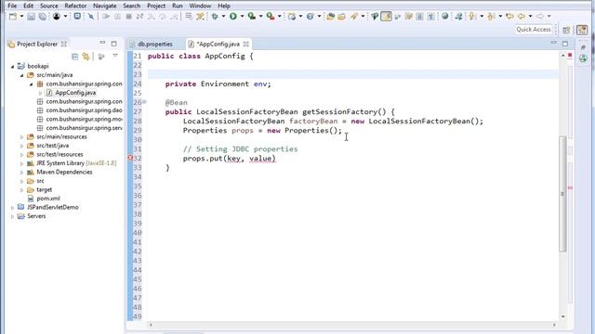Toggle Link with Editor in Project Explorer
The height and width of the screenshot is (334, 595).
tap(86, 57)
